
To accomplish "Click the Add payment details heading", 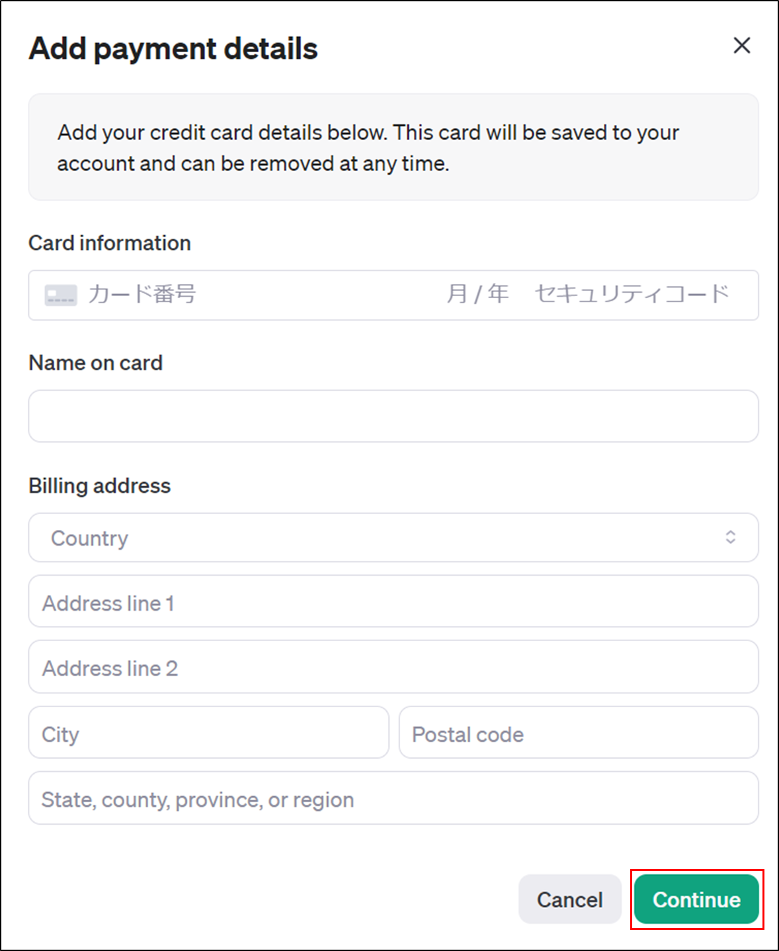I will pos(173,49).
